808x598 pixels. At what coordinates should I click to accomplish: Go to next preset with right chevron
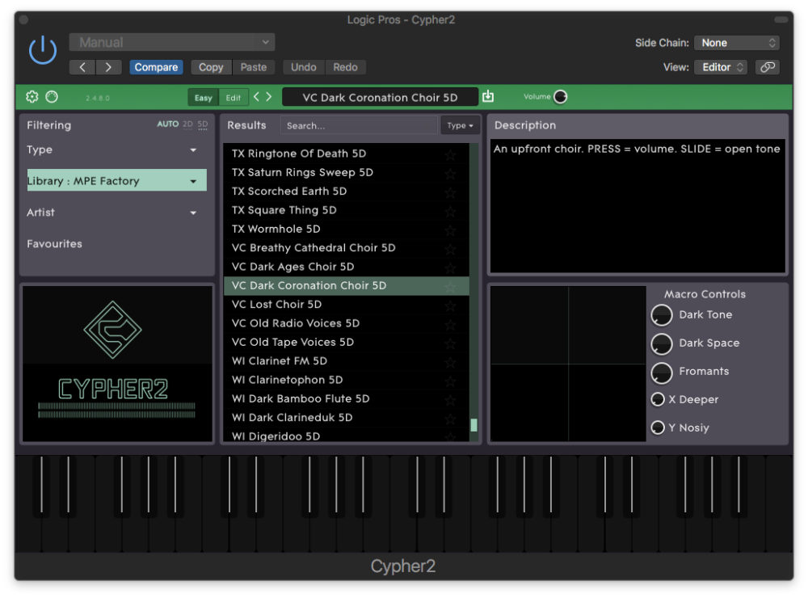(x=270, y=97)
